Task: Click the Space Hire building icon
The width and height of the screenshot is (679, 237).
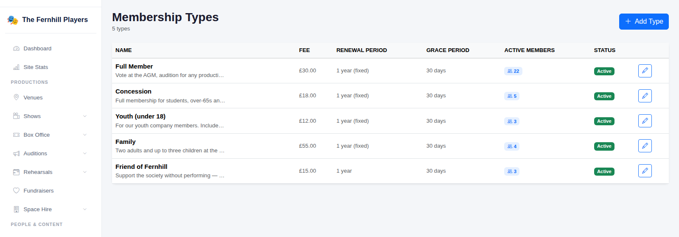Action: point(16,209)
